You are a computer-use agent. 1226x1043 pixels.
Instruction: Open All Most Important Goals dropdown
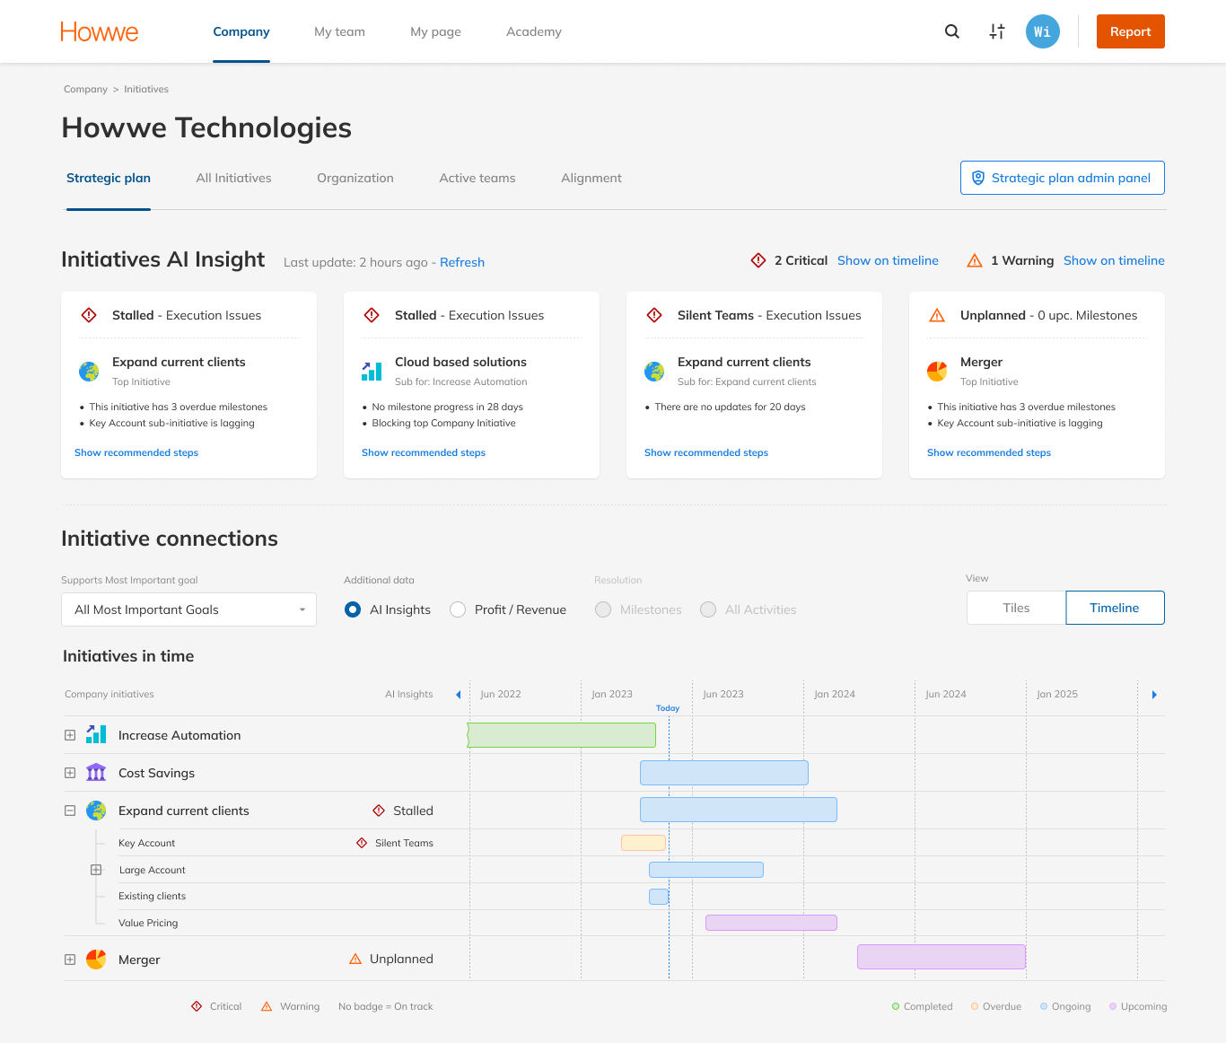(x=188, y=609)
